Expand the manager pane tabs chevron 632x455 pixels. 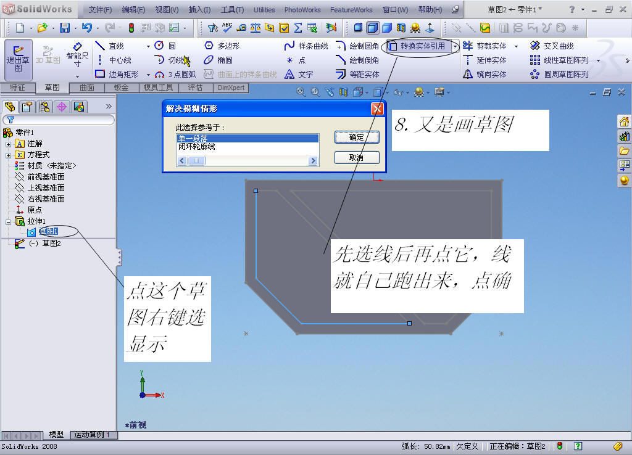[109, 106]
